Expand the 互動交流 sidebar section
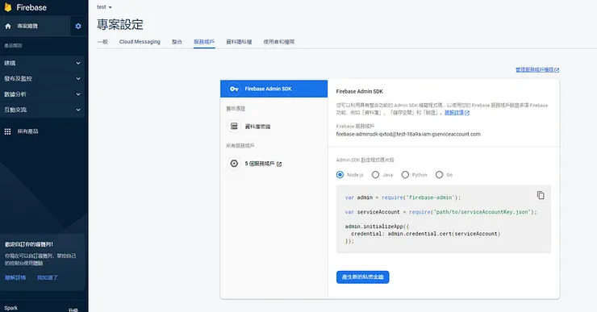 point(42,110)
